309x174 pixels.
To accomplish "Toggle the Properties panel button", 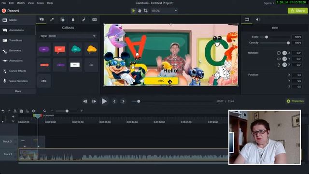I will pos(295,101).
